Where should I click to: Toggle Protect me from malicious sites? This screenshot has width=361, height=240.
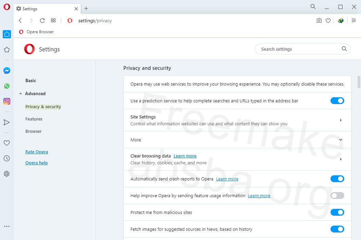(337, 212)
